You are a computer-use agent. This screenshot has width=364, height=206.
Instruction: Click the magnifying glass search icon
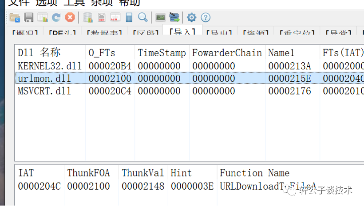(142, 18)
